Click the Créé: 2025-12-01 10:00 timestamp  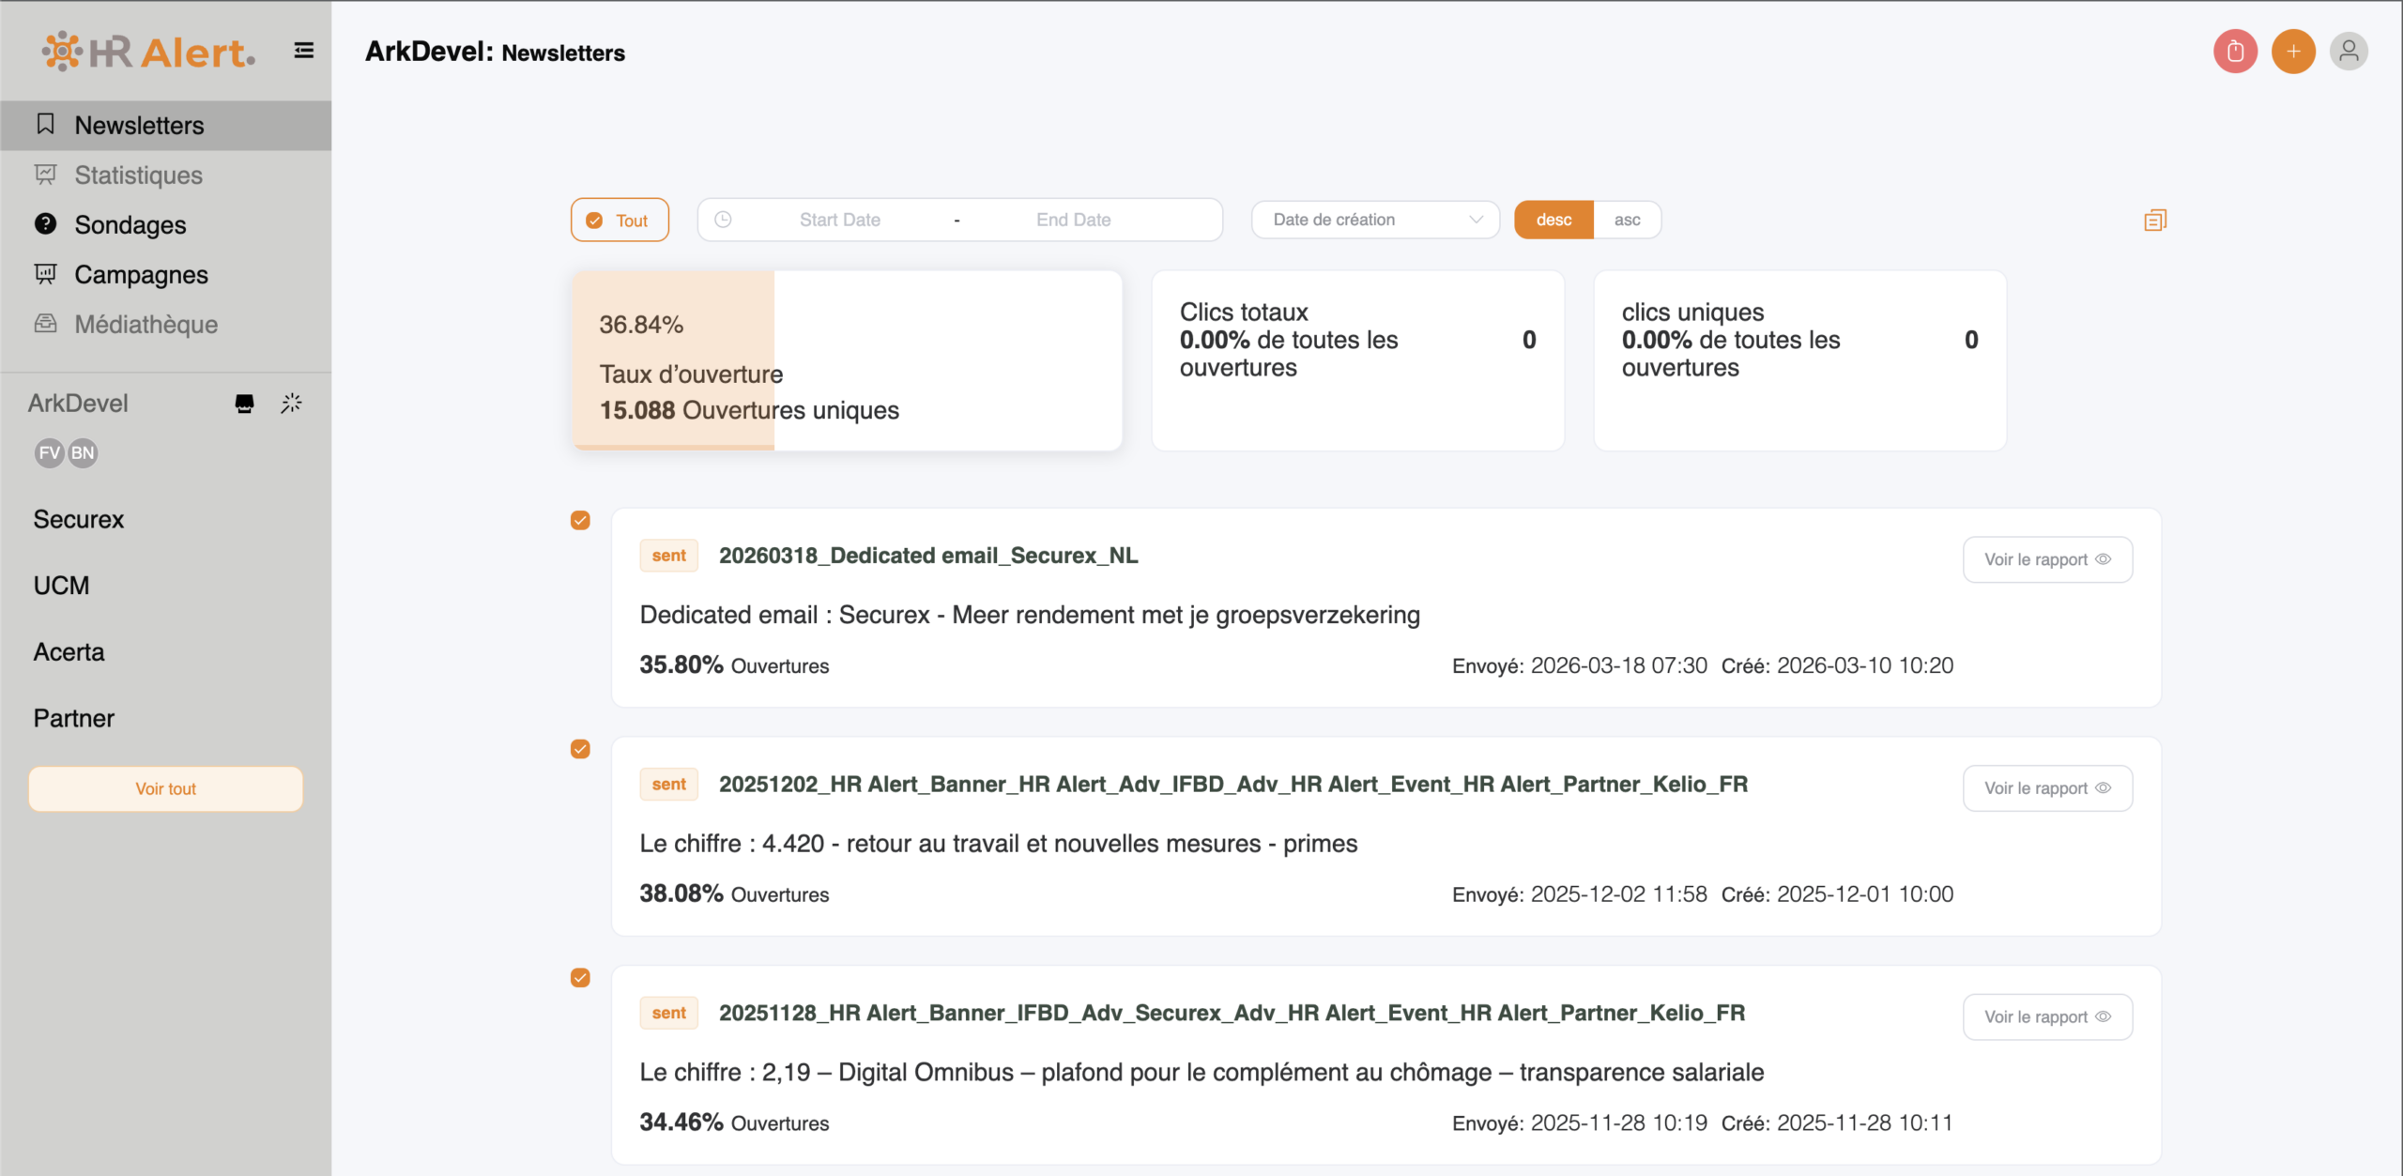(1837, 894)
